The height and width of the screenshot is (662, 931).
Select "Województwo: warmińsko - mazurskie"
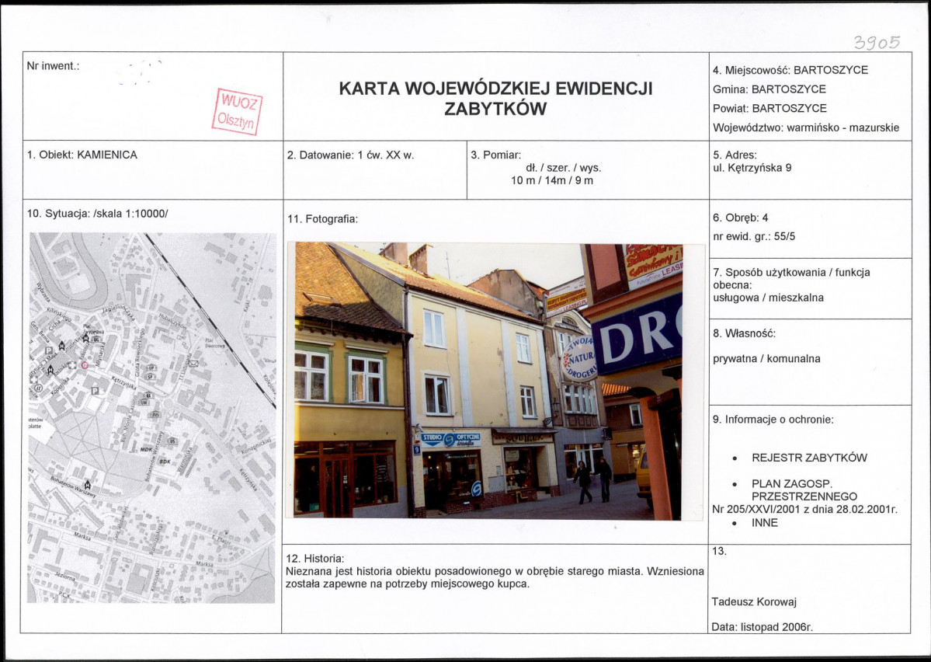point(806,127)
